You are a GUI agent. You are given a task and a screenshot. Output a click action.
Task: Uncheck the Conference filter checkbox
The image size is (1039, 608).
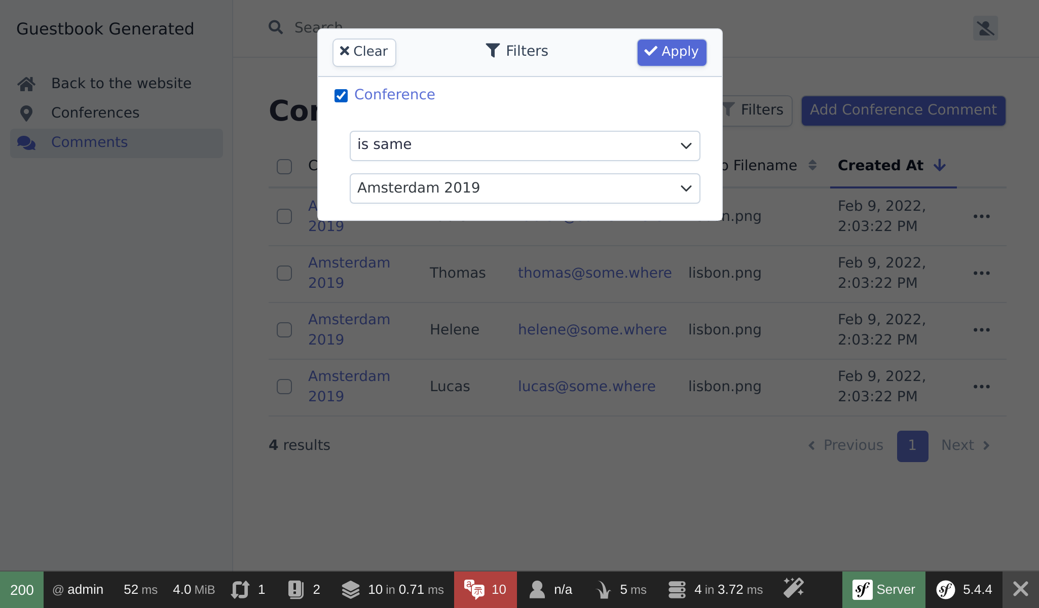pos(341,95)
